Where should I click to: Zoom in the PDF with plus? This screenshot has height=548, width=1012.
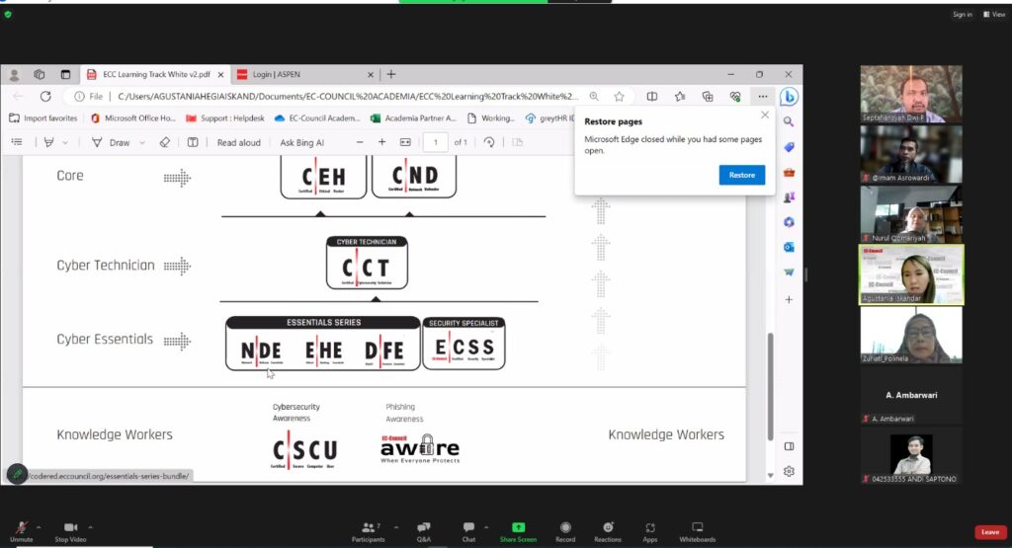pos(382,142)
